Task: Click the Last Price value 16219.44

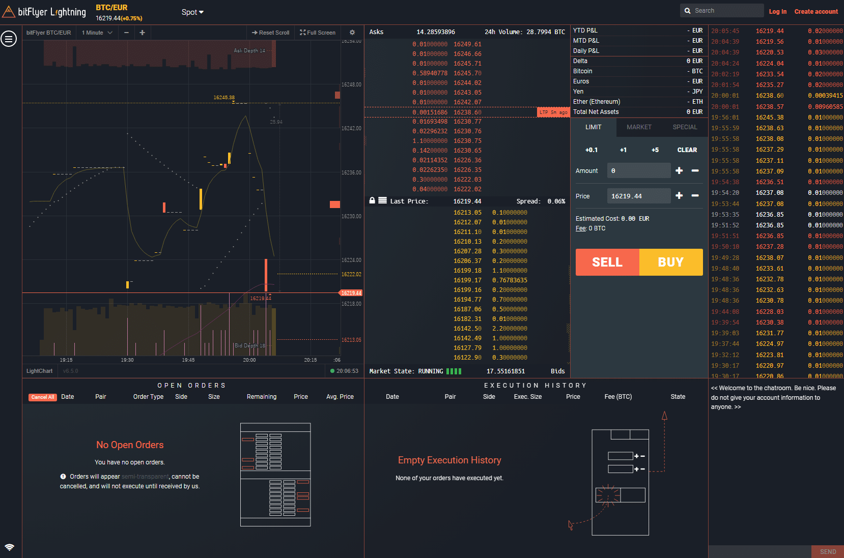Action: coord(467,201)
